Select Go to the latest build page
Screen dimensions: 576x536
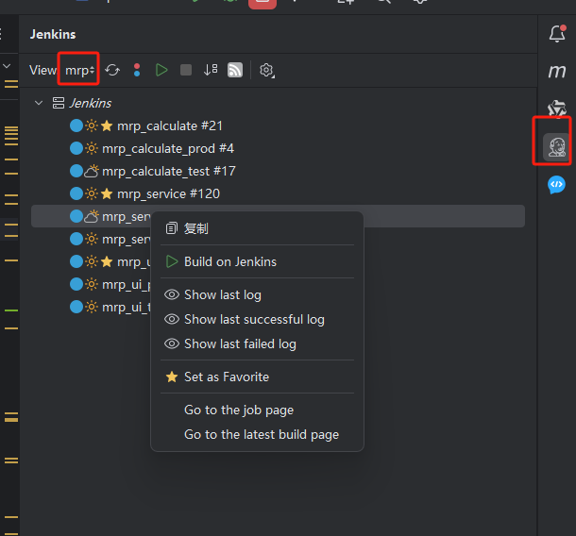click(x=261, y=434)
